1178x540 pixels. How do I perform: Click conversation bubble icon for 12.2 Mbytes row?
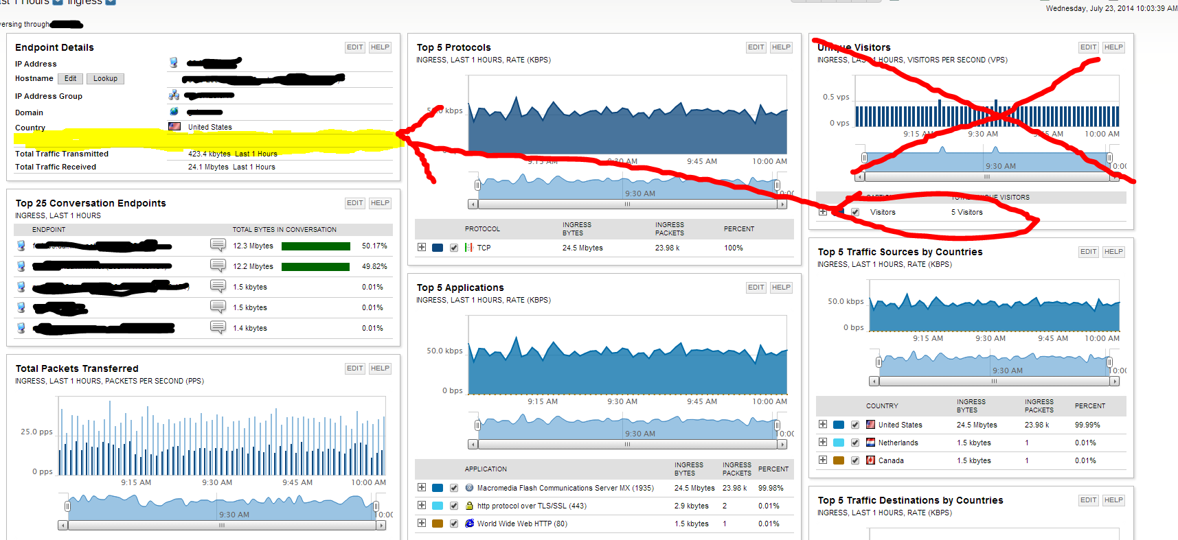click(218, 266)
